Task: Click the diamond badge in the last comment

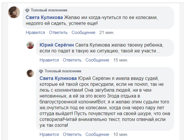Action: click(x=41, y=71)
